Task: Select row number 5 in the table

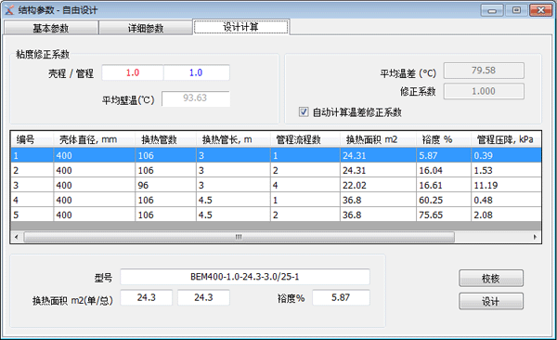Action: [276, 215]
